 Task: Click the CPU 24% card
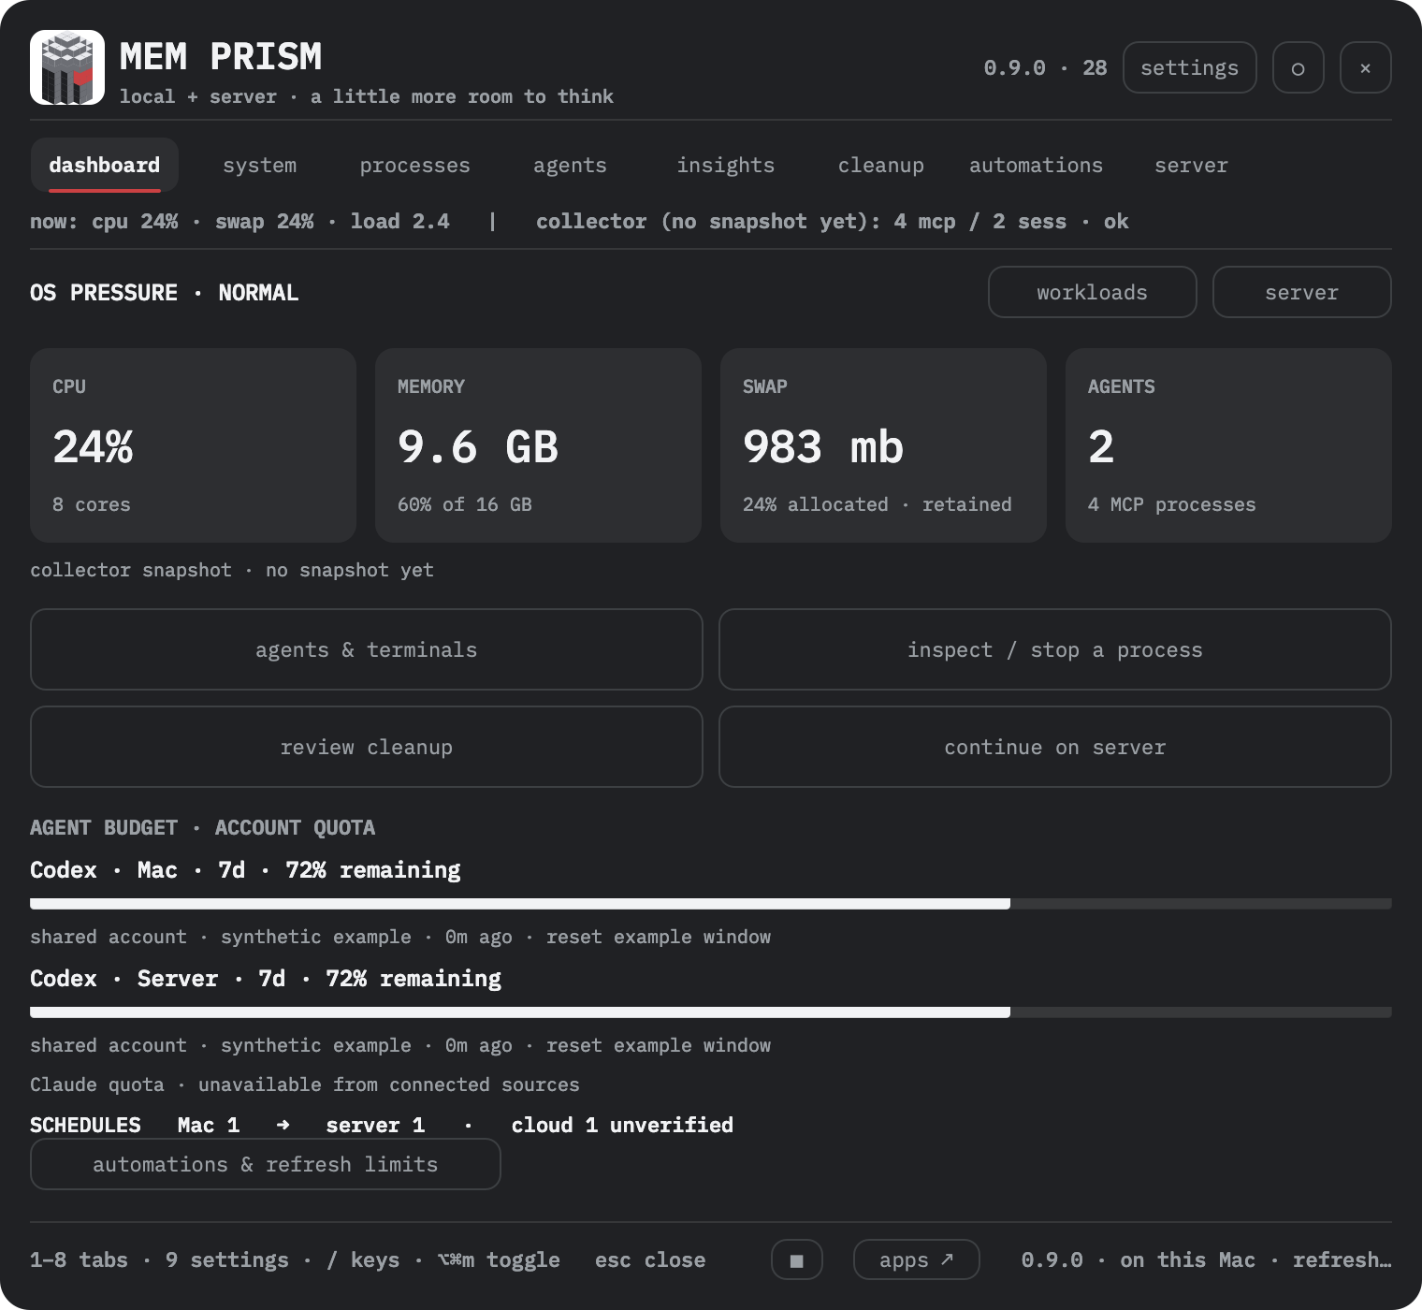pos(193,445)
